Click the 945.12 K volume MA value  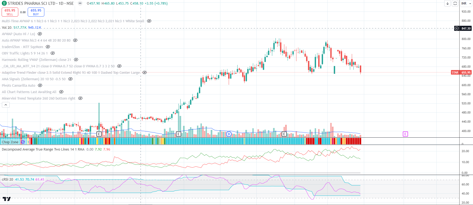(35, 27)
